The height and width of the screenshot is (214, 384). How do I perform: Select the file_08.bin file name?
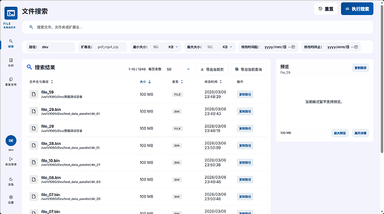51,177
